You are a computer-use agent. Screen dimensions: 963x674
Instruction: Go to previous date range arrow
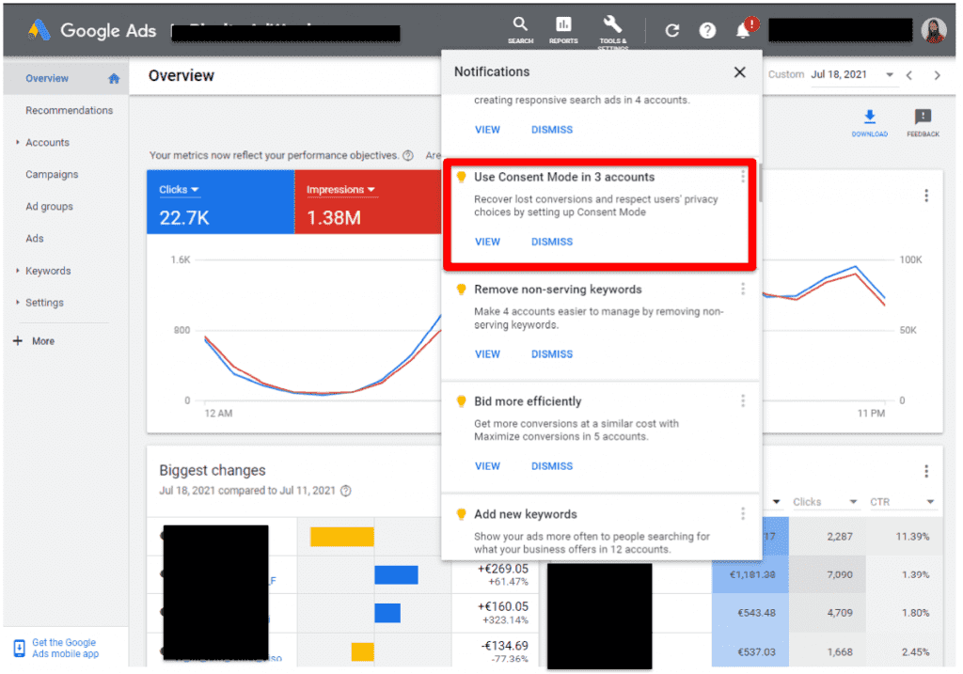pyautogui.click(x=909, y=75)
